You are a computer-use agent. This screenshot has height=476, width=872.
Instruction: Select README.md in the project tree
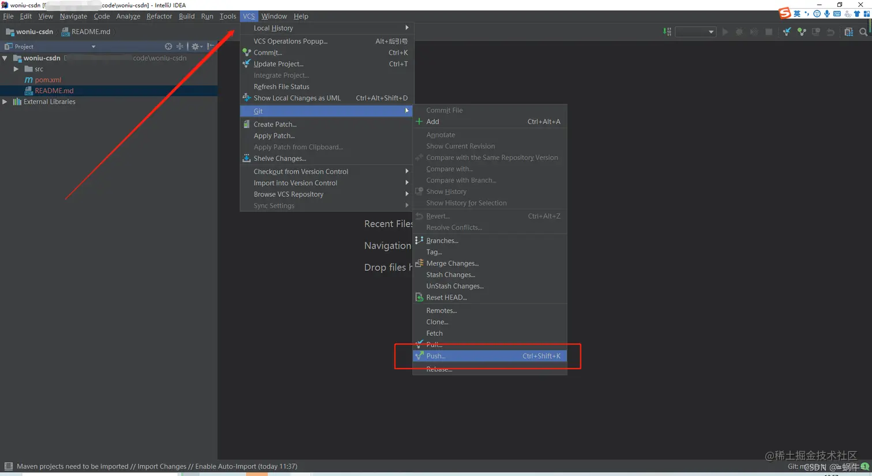pyautogui.click(x=54, y=91)
